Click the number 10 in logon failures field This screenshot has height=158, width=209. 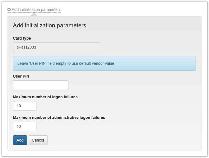[x=19, y=106]
